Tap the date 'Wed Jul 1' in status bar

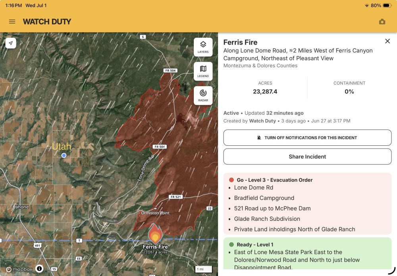tap(36, 5)
